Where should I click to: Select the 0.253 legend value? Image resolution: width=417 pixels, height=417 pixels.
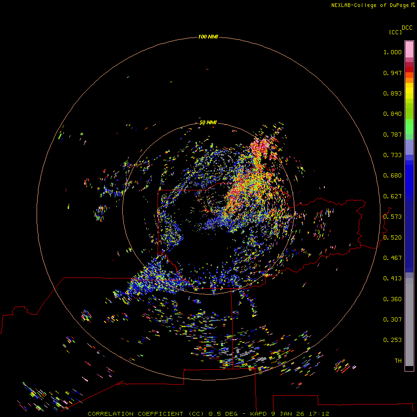tap(392, 340)
